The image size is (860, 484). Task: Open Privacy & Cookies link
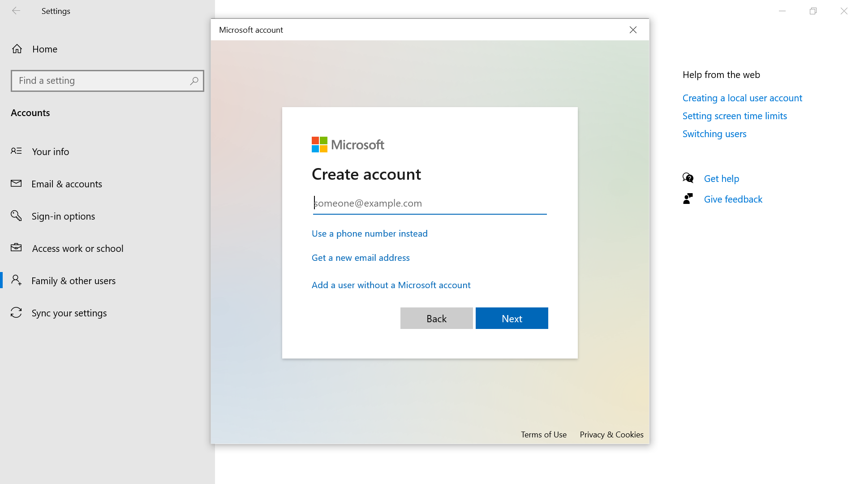click(611, 434)
